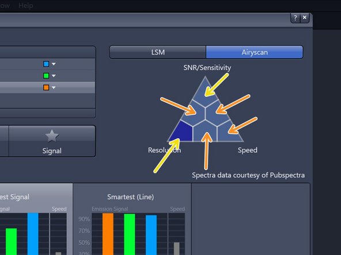The image size is (341, 255).
Task: Expand the green color dropdown arrow
Action: click(x=54, y=76)
